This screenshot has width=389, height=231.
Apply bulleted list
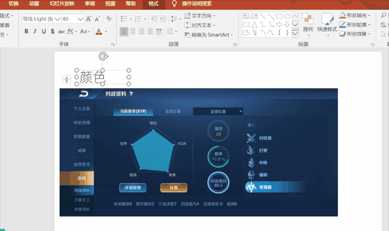coord(124,19)
